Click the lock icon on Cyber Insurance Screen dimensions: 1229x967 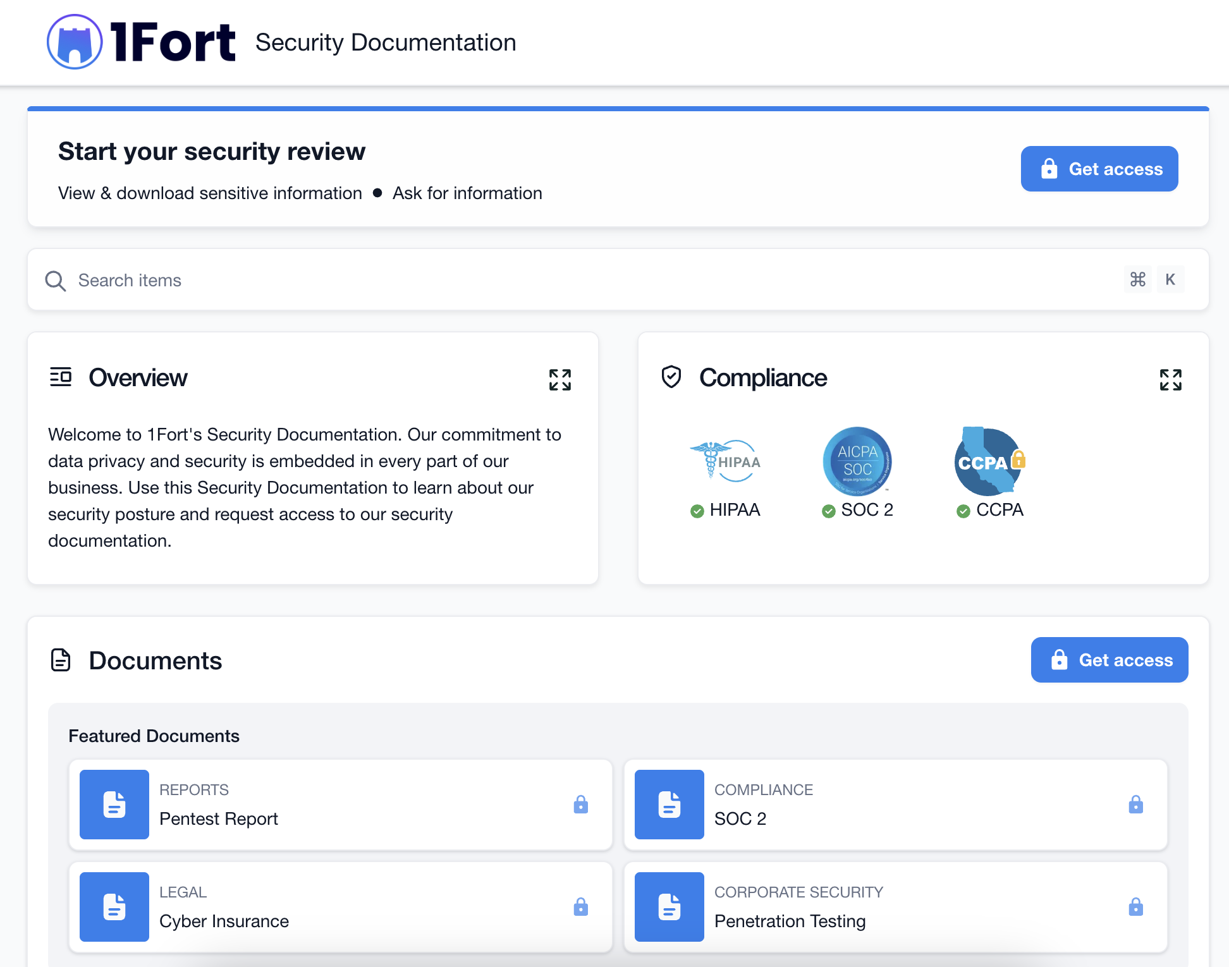(581, 907)
